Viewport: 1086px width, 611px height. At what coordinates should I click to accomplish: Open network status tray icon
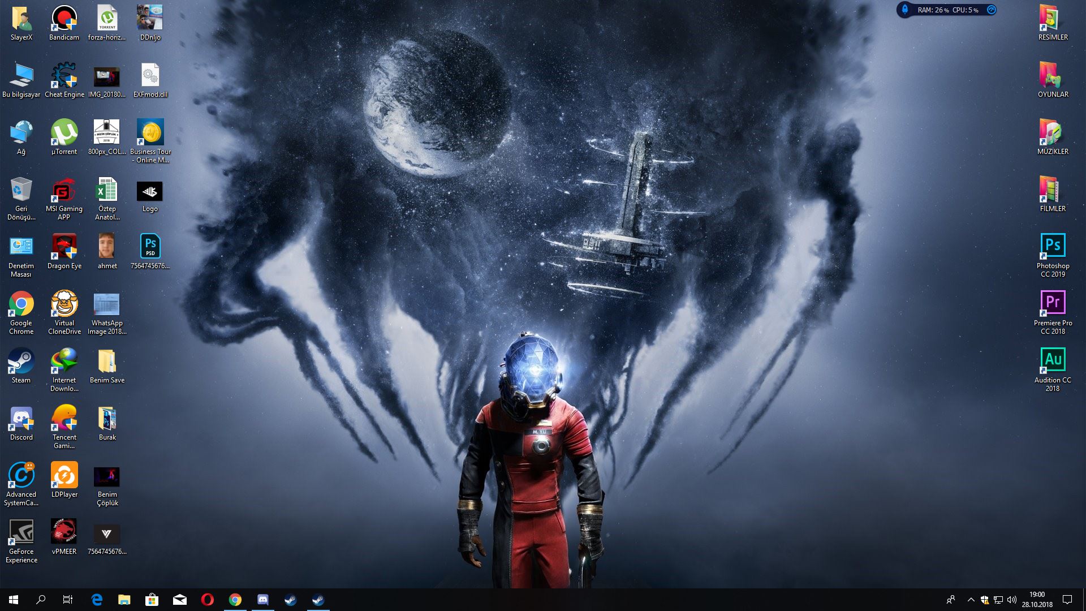[998, 600]
